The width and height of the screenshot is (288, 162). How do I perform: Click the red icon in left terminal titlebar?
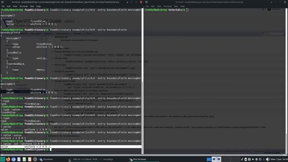[x=141, y=2]
